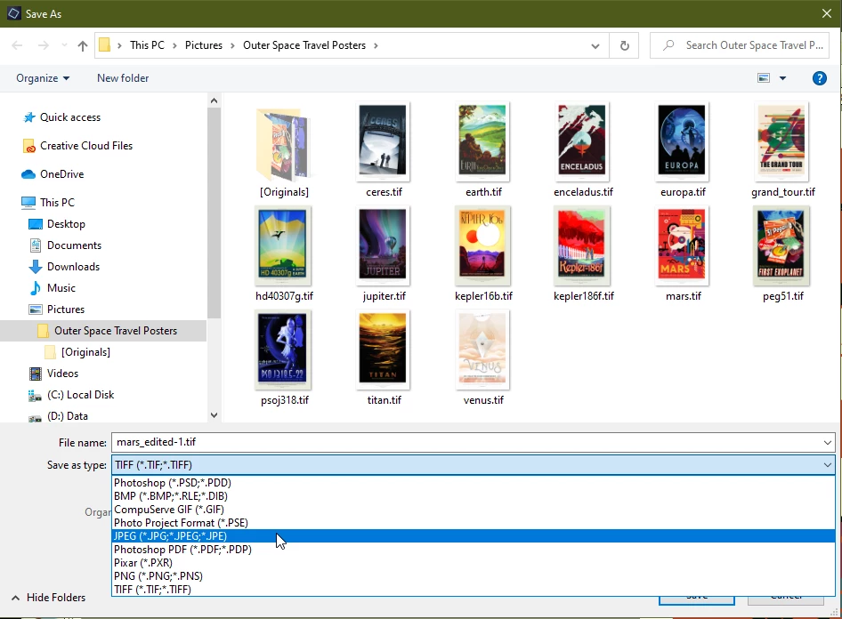This screenshot has width=842, height=619.
Task: Close the Save As dialog
Action: pos(827,14)
